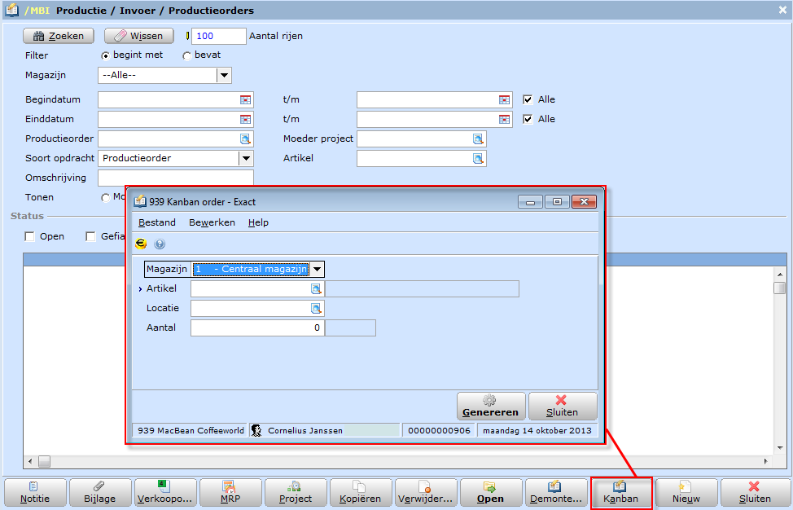Click the Bijlage button
The width and height of the screenshot is (793, 510).
coord(100,493)
